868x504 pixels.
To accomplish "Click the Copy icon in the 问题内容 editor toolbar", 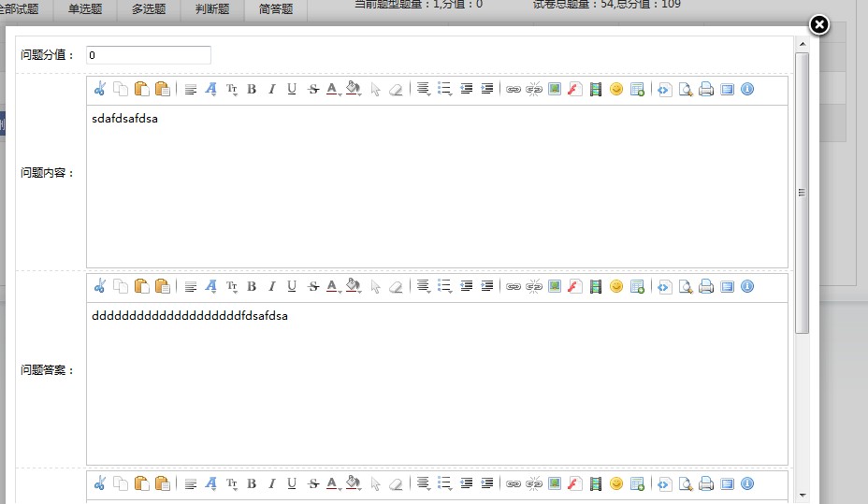I will 120,89.
